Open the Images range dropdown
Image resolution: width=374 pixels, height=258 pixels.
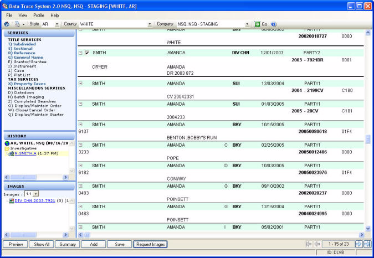click(x=36, y=194)
